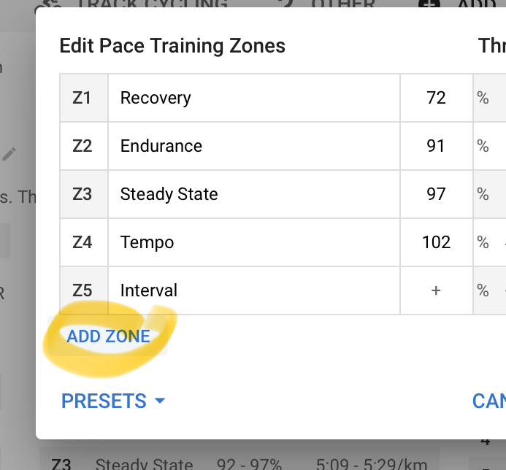Click the Presets dropdown arrow
The height and width of the screenshot is (470, 506).
[160, 401]
